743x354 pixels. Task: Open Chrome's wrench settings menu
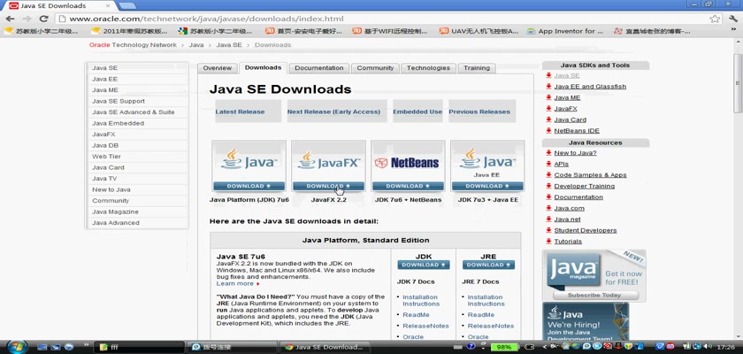pyautogui.click(x=733, y=19)
